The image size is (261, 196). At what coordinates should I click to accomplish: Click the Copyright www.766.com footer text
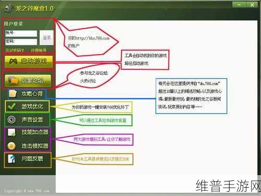coord(27,191)
